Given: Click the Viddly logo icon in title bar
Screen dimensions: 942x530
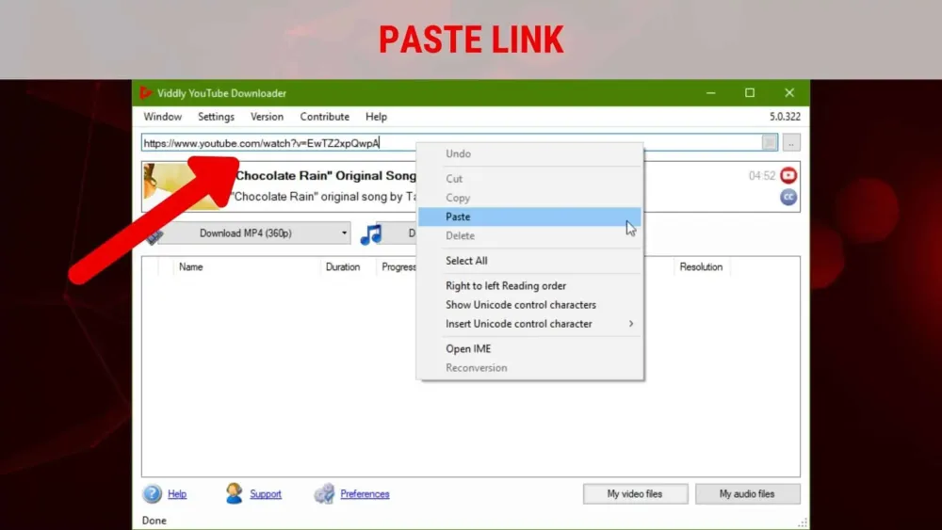Looking at the screenshot, I should tap(145, 93).
